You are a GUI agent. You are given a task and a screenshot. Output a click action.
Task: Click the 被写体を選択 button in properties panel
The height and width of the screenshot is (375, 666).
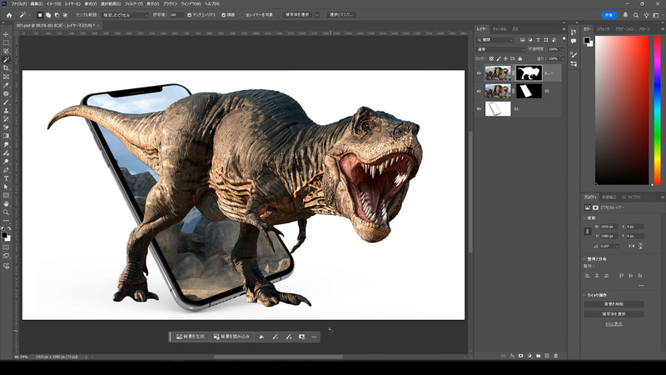point(613,313)
